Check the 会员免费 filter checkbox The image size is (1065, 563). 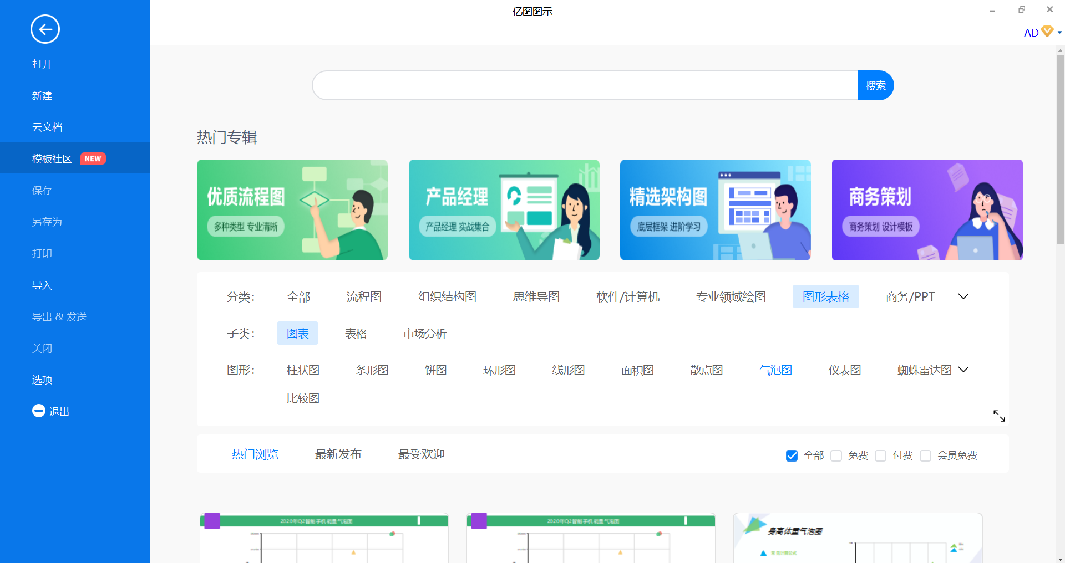tap(925, 455)
